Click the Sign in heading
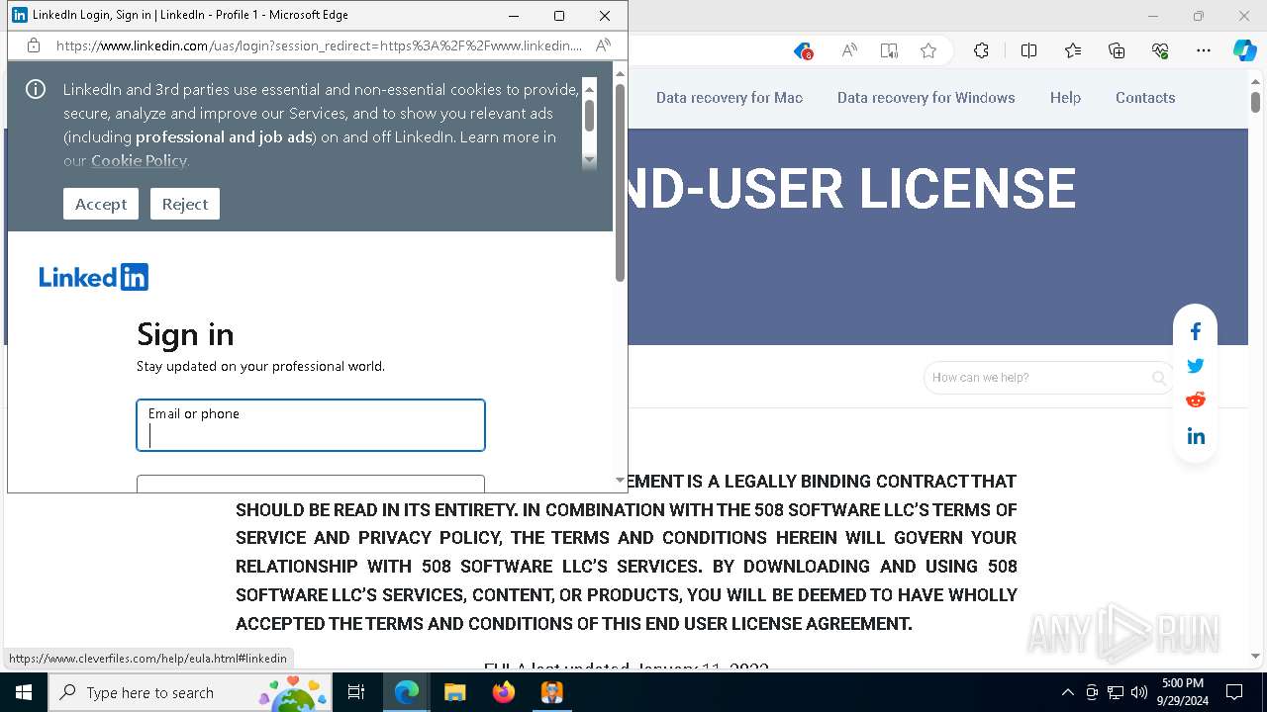Image resolution: width=1267 pixels, height=712 pixels. point(185,334)
